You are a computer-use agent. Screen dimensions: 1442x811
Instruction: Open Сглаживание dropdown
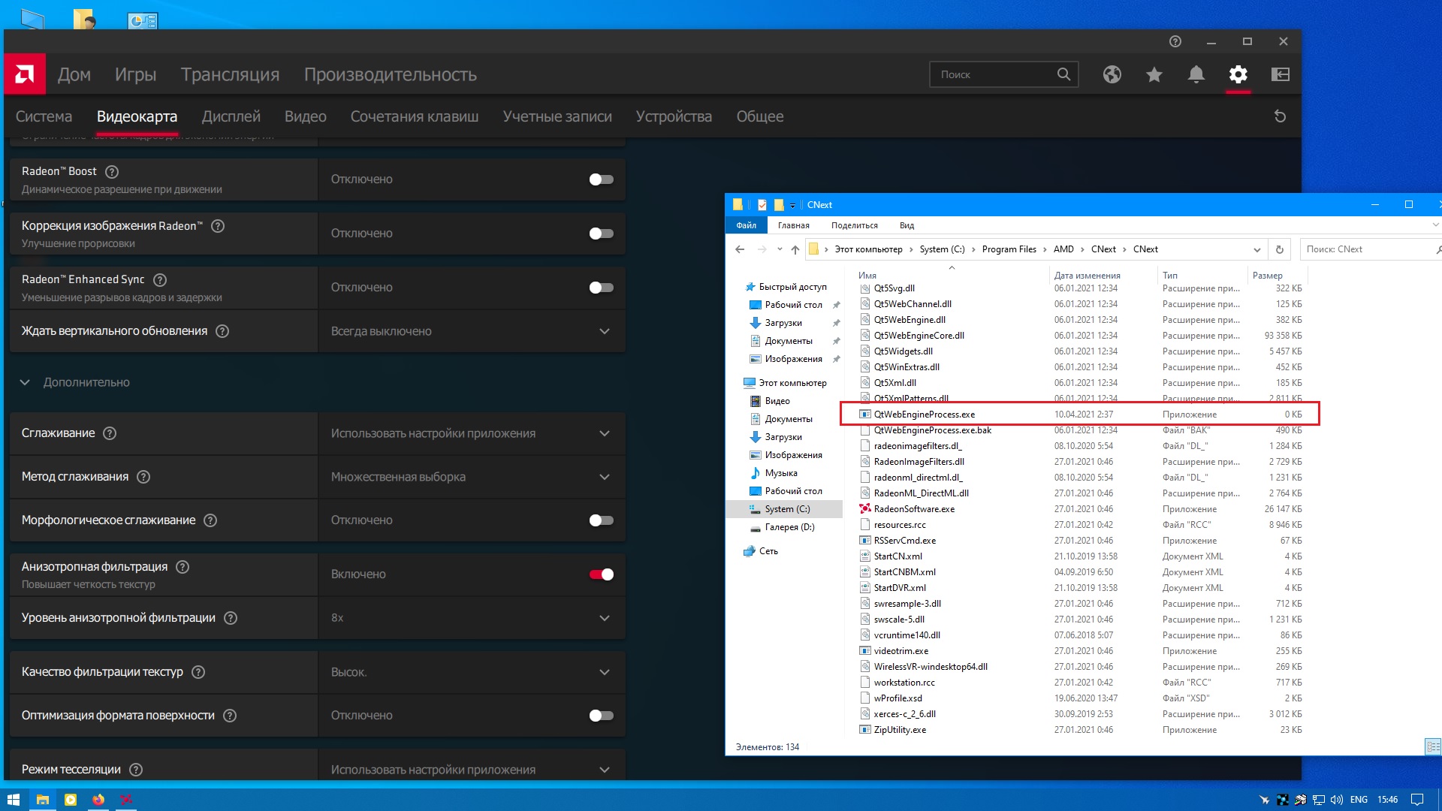(472, 433)
